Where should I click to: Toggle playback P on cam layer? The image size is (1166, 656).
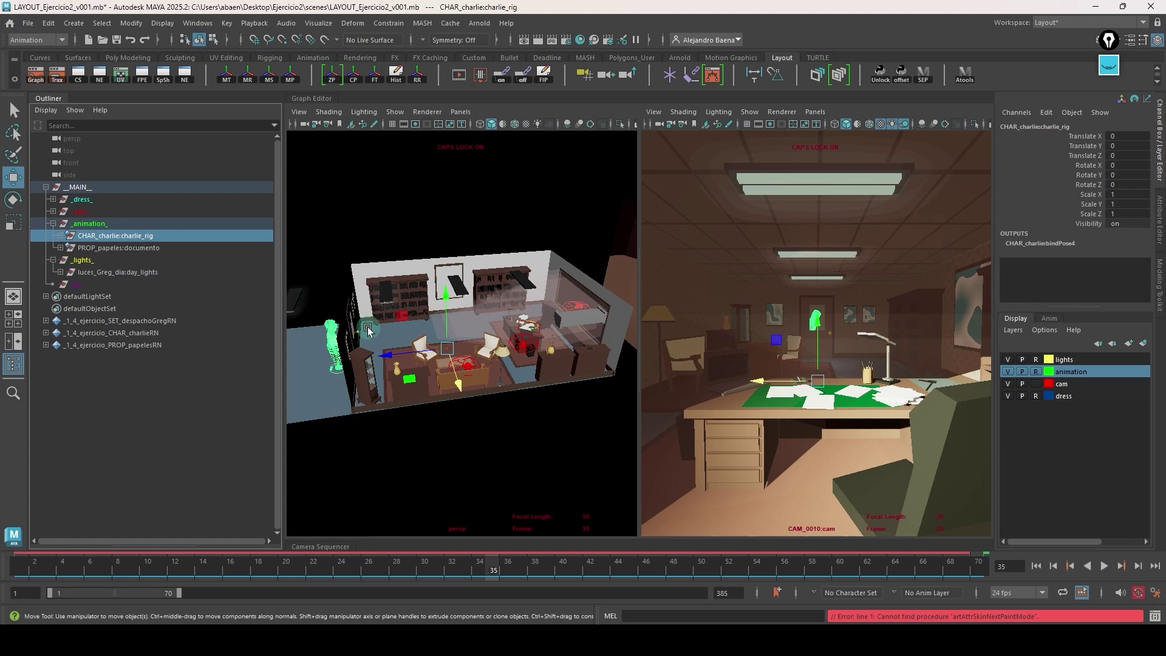pos(1022,384)
